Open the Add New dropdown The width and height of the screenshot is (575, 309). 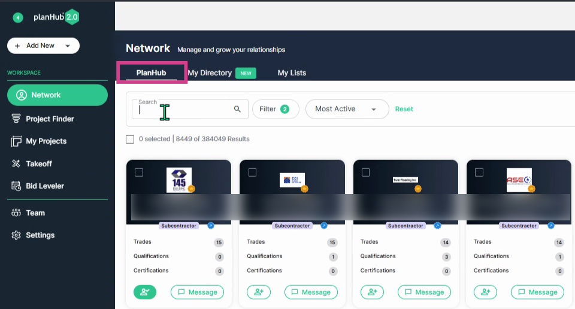[43, 46]
